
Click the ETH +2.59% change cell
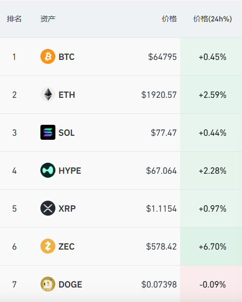pyautogui.click(x=211, y=94)
